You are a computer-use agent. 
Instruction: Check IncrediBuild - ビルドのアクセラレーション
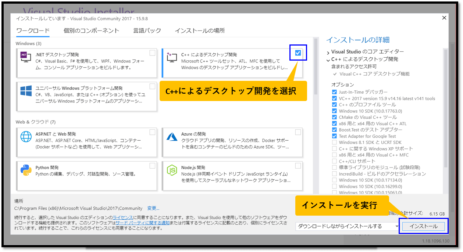coord(334,174)
